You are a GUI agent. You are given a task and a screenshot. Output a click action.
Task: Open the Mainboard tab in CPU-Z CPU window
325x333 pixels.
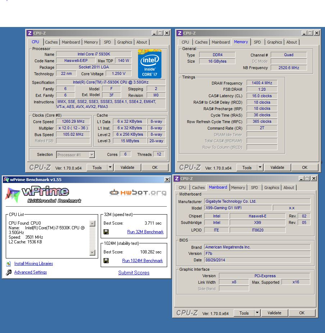(71, 42)
